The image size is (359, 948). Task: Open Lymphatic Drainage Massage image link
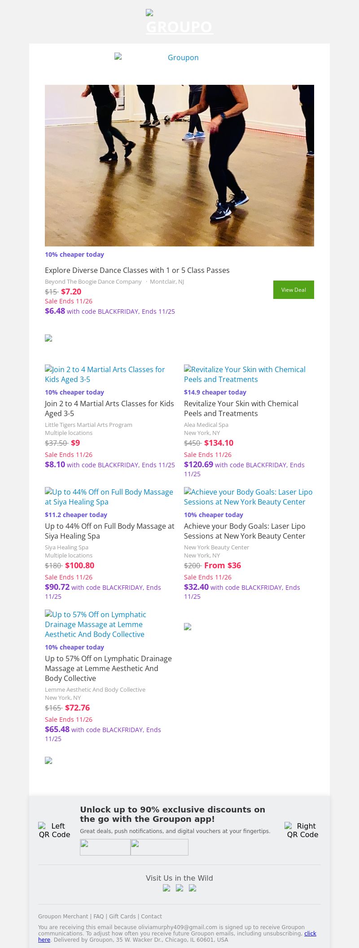pyautogui.click(x=95, y=624)
